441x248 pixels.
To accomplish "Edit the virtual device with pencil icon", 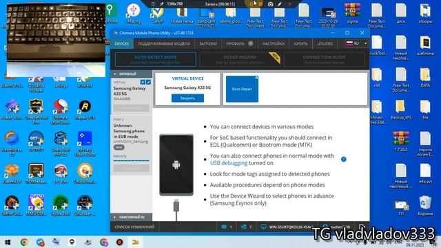I will pyautogui.click(x=148, y=82).
